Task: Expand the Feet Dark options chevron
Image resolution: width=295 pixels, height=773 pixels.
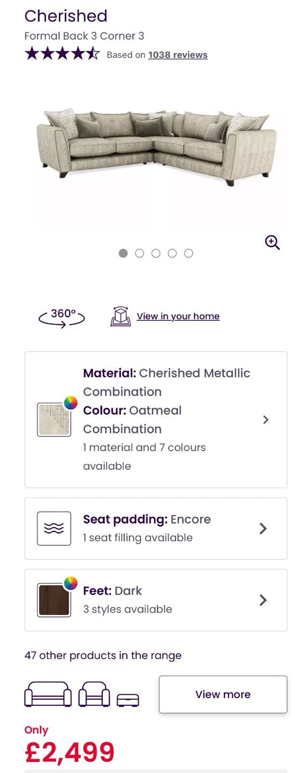Action: [x=263, y=600]
